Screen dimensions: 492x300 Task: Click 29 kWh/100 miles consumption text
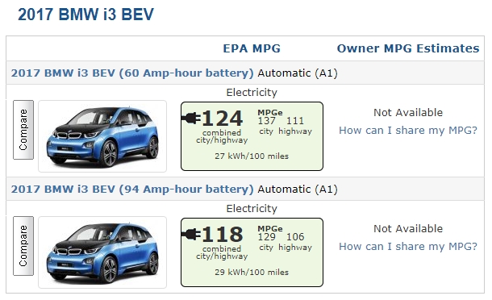pos(252,272)
